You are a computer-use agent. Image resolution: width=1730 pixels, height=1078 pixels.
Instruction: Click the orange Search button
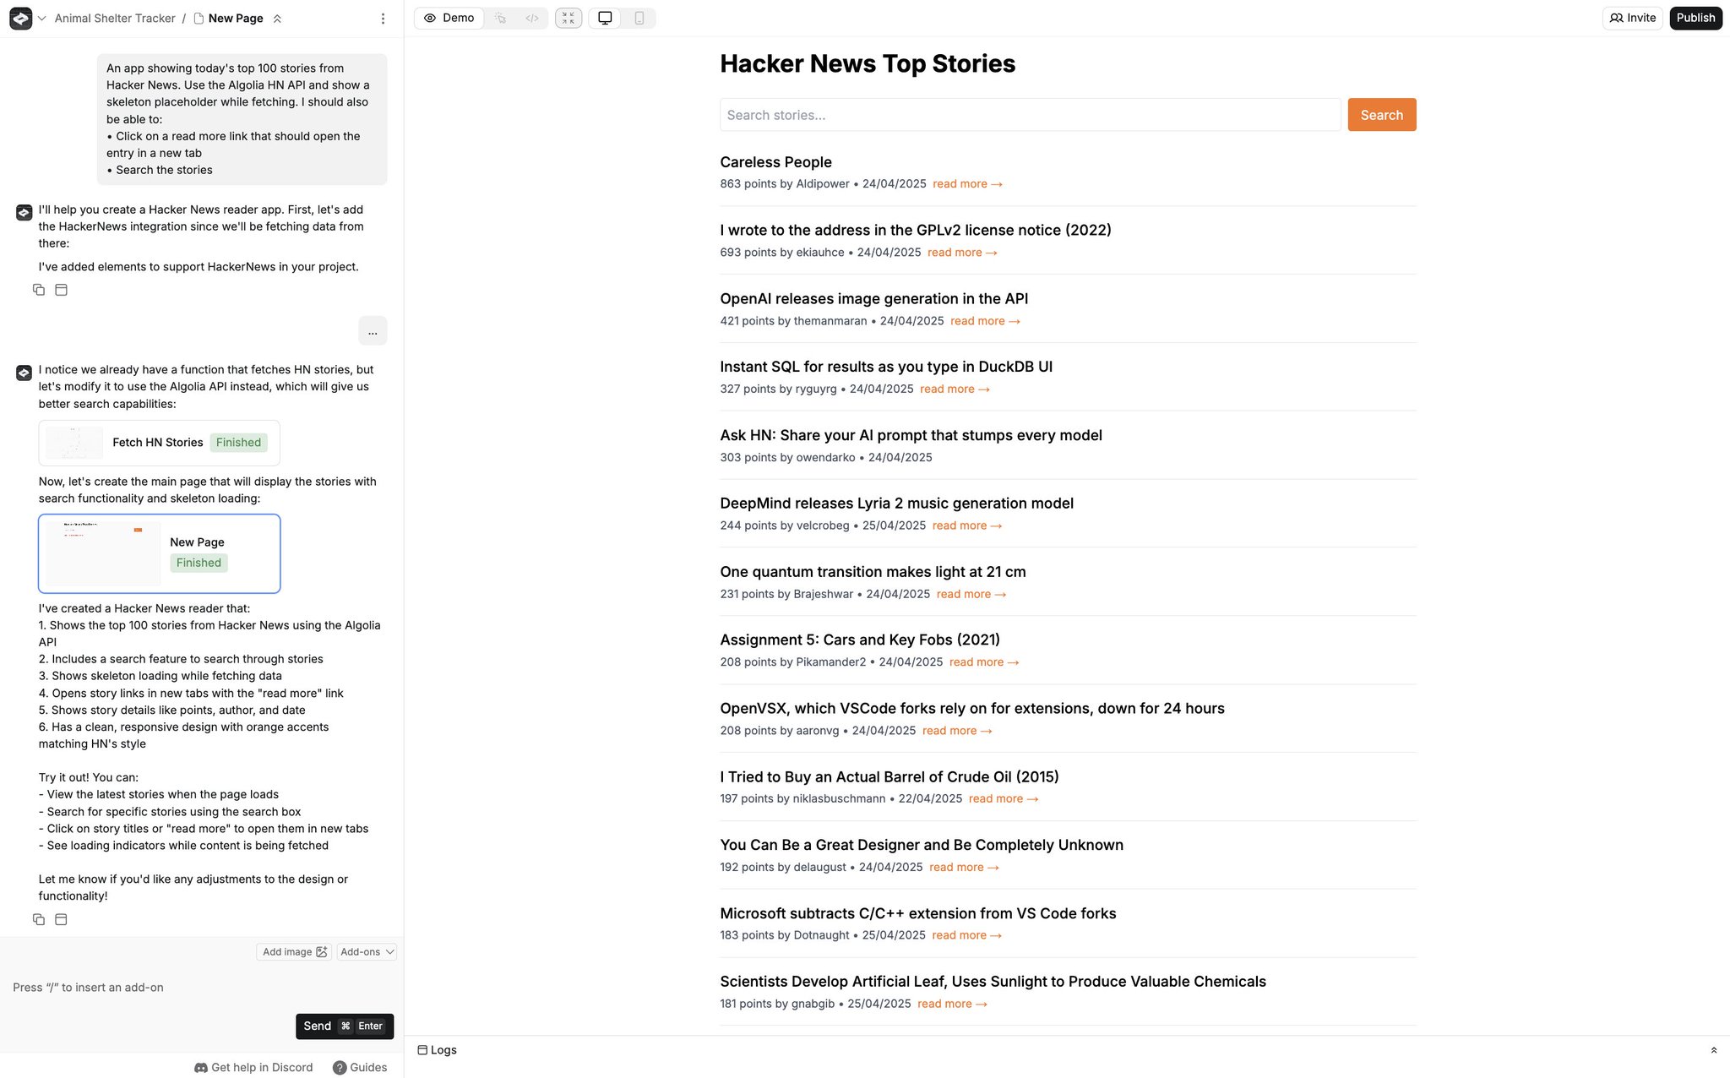[x=1381, y=115]
